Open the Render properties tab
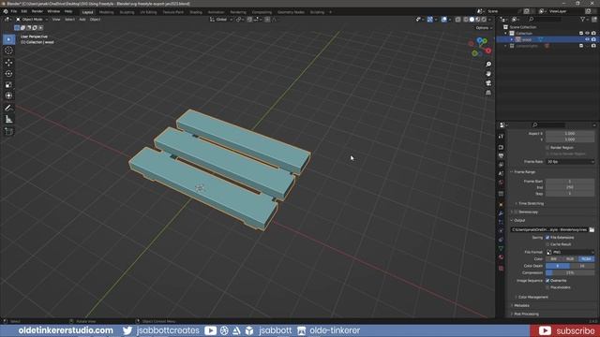 [501, 147]
